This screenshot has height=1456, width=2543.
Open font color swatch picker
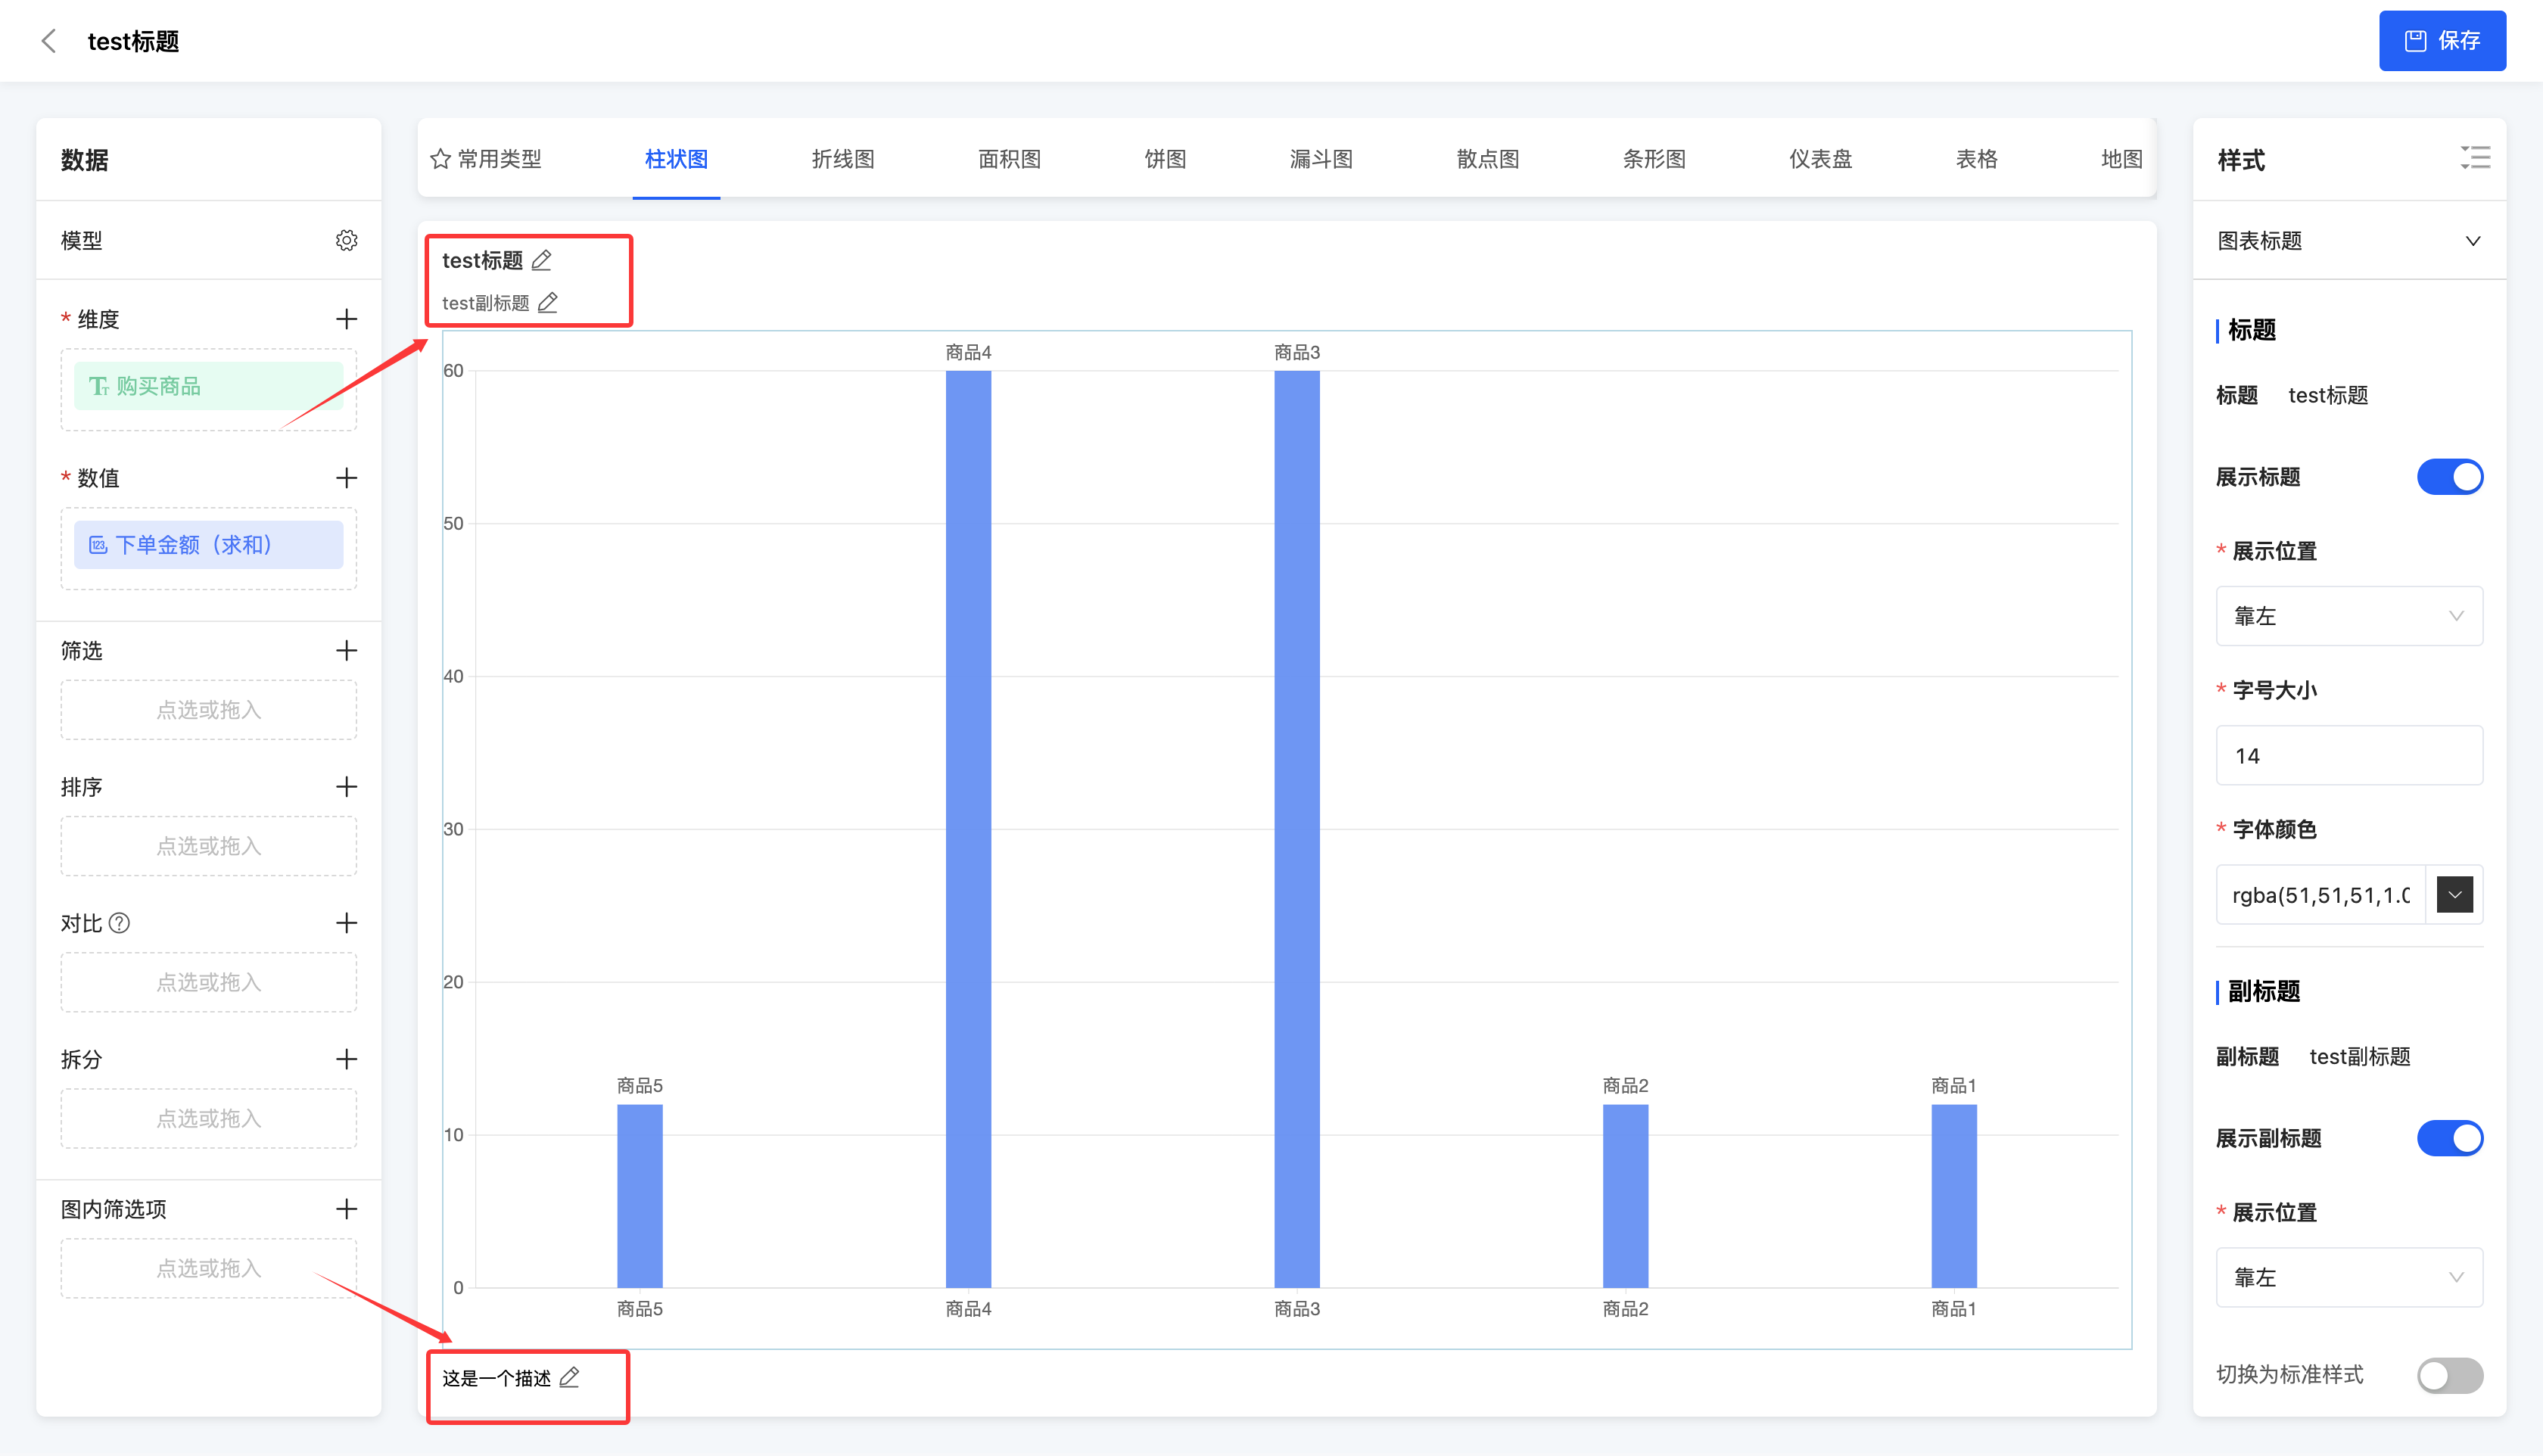point(2454,894)
